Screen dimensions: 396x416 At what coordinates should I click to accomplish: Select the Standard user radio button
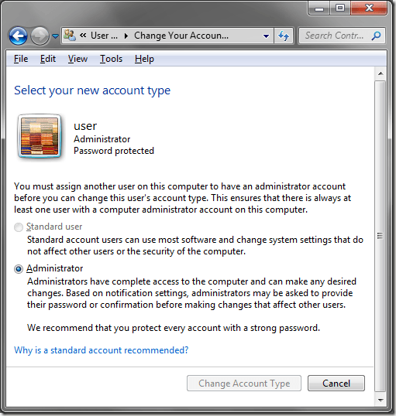pyautogui.click(x=19, y=227)
